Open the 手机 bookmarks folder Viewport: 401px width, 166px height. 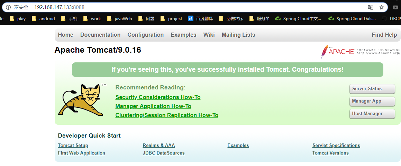[69, 18]
